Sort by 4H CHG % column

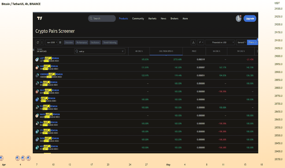click(x=139, y=51)
